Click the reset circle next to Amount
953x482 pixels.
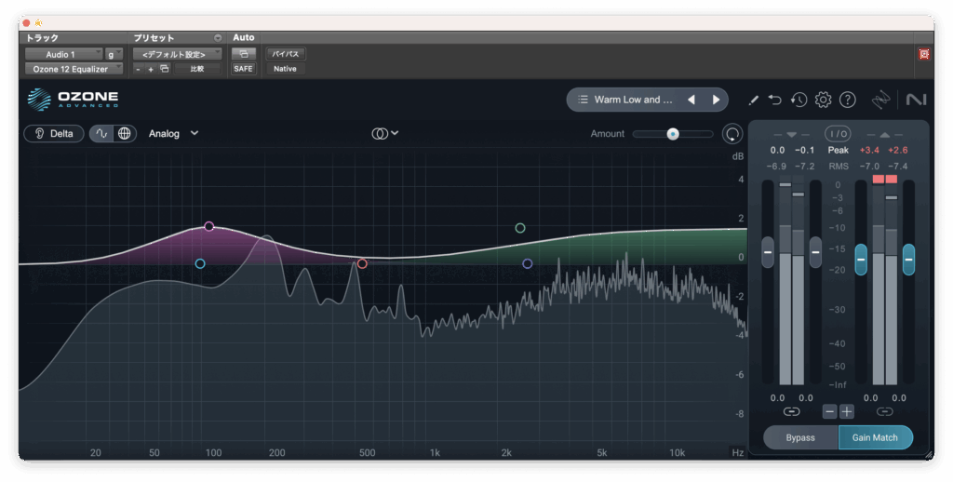point(733,134)
